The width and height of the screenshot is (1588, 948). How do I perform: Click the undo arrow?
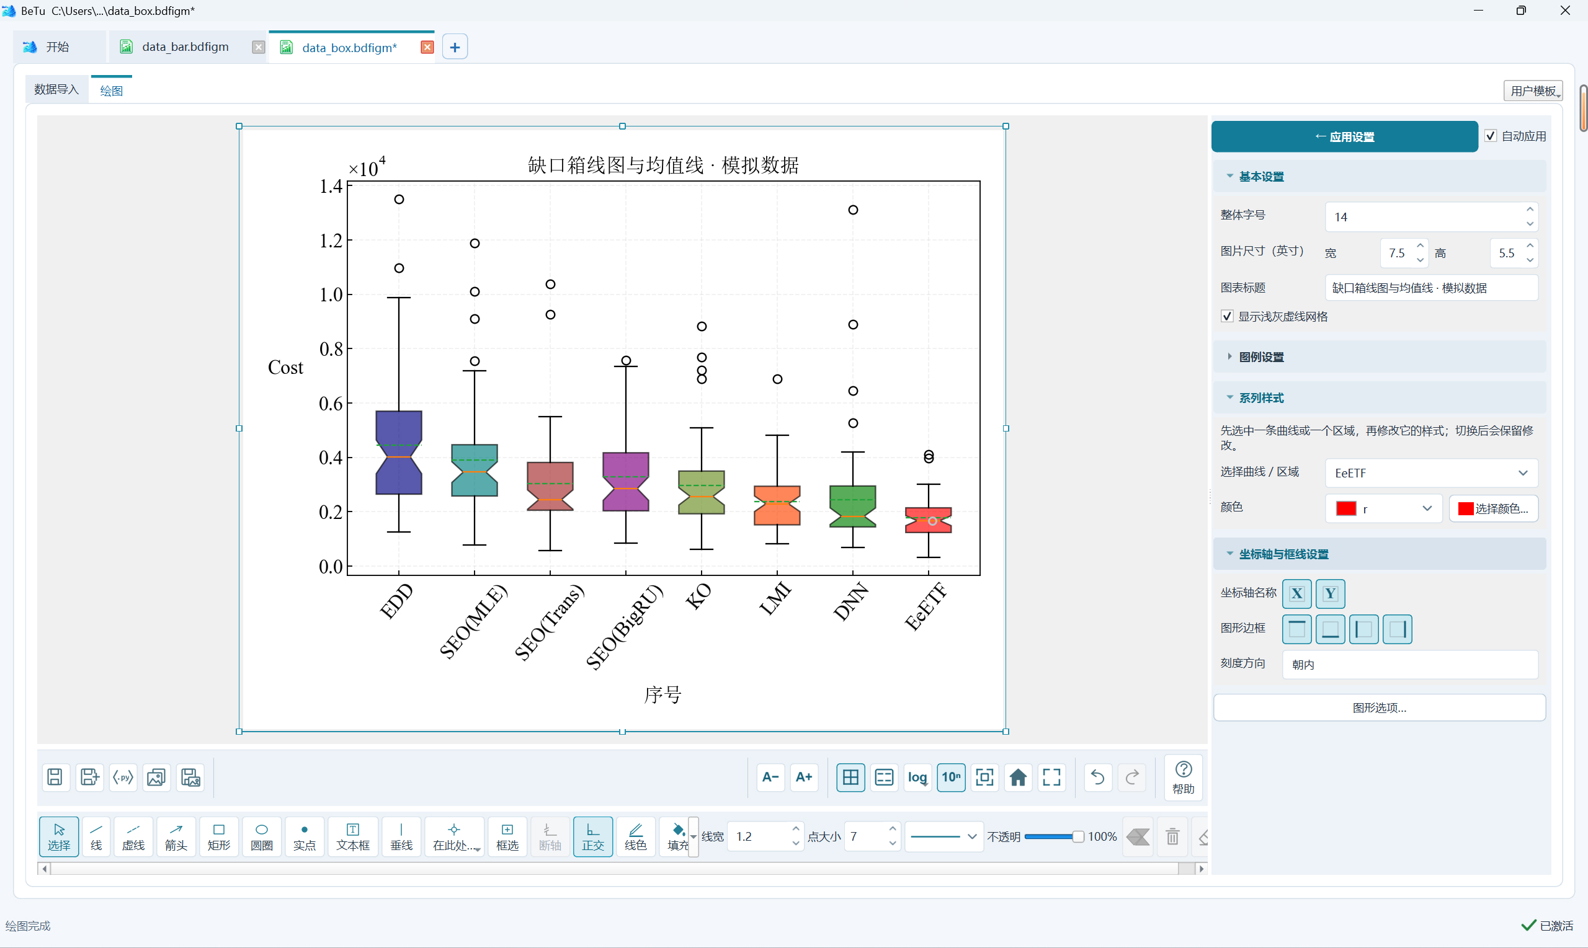1098,777
